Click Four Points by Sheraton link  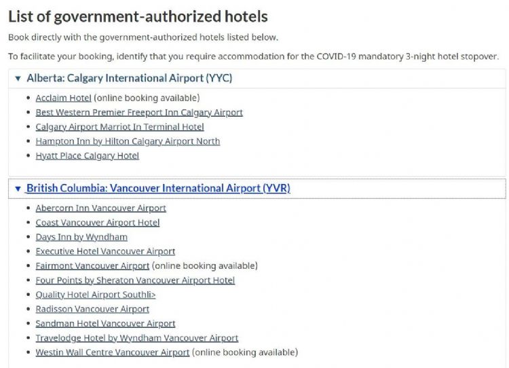[x=135, y=280]
